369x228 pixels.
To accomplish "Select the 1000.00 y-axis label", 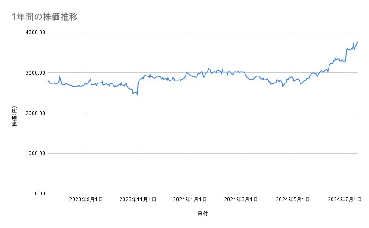I will coord(35,153).
